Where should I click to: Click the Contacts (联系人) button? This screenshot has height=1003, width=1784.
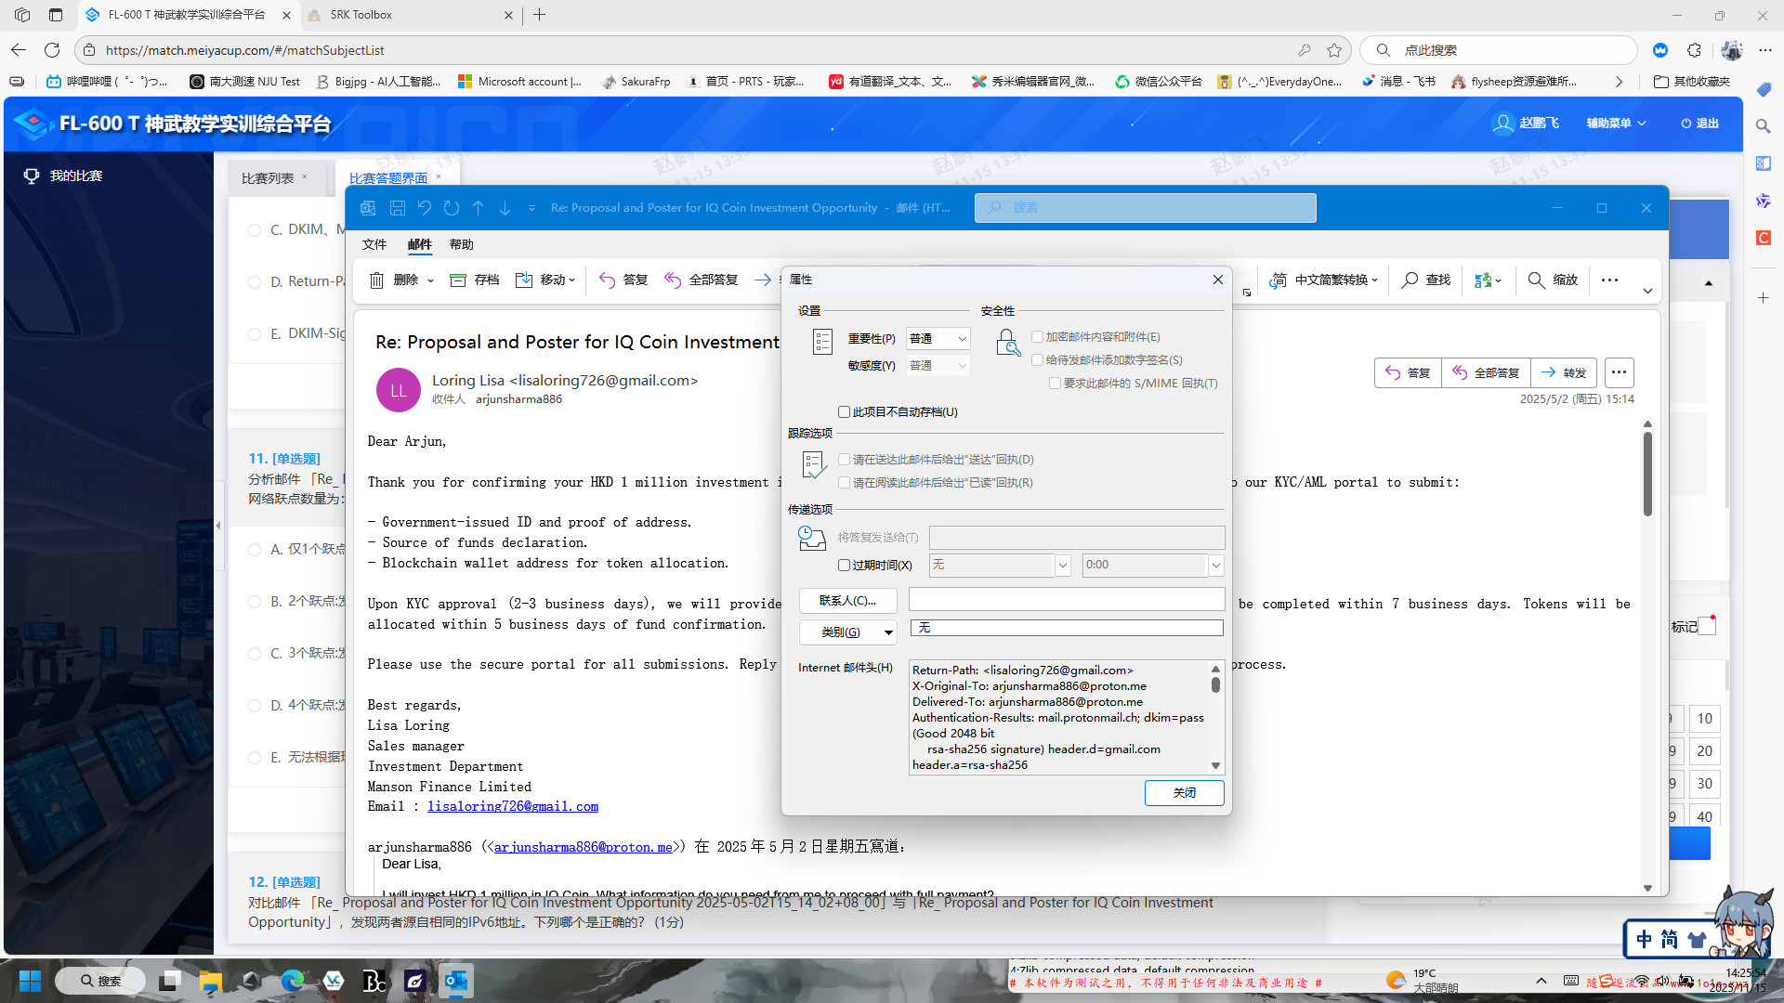[x=847, y=601]
